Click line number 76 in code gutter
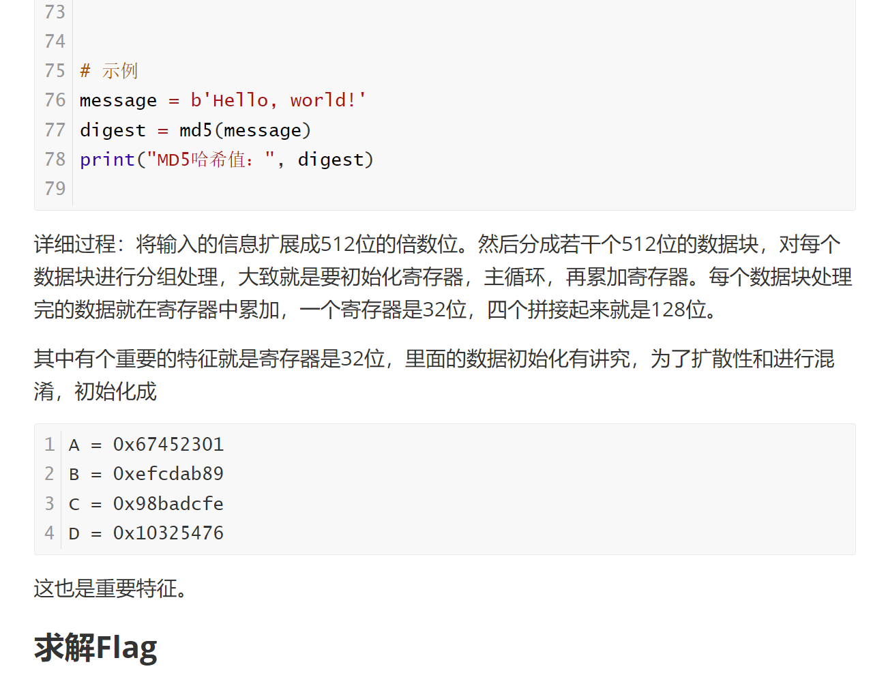 [x=55, y=100]
